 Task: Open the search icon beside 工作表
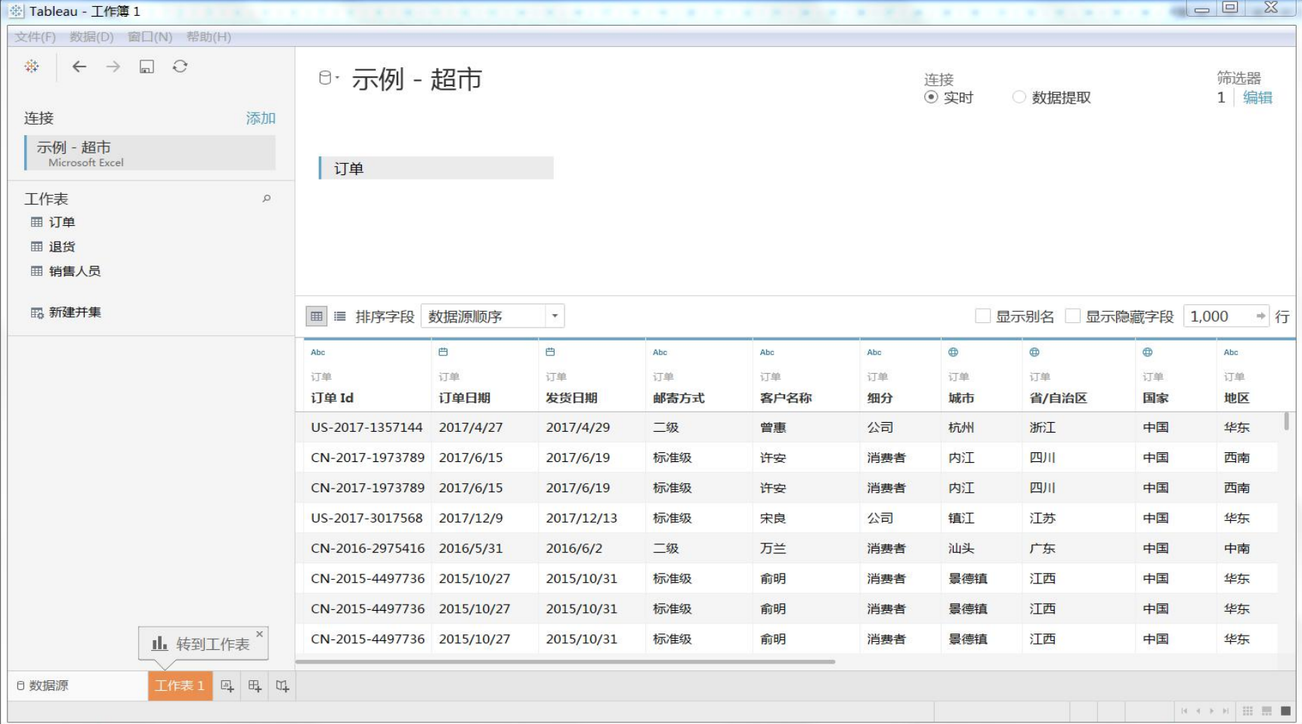pyautogui.click(x=267, y=199)
